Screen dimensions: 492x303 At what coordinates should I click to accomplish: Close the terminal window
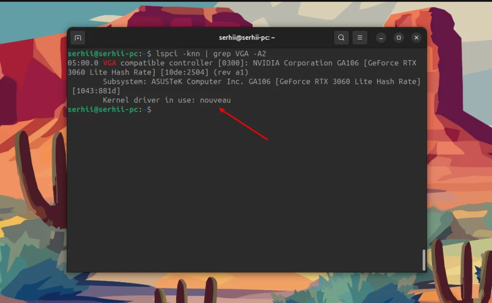417,38
